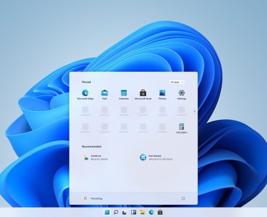Open Widgets from the taskbar
The height and width of the screenshot is (217, 267).
tap(134, 212)
